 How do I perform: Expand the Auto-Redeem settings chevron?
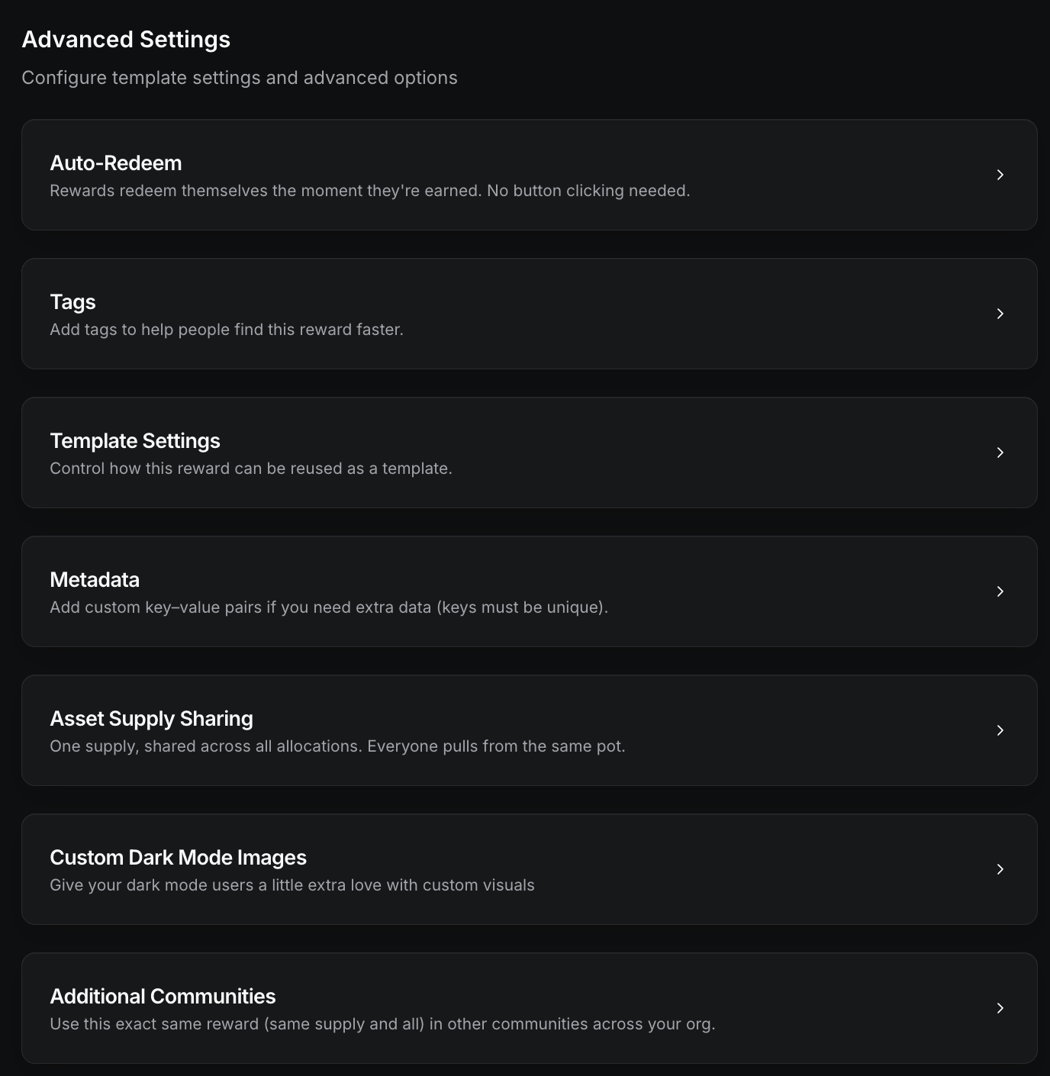coord(1000,175)
